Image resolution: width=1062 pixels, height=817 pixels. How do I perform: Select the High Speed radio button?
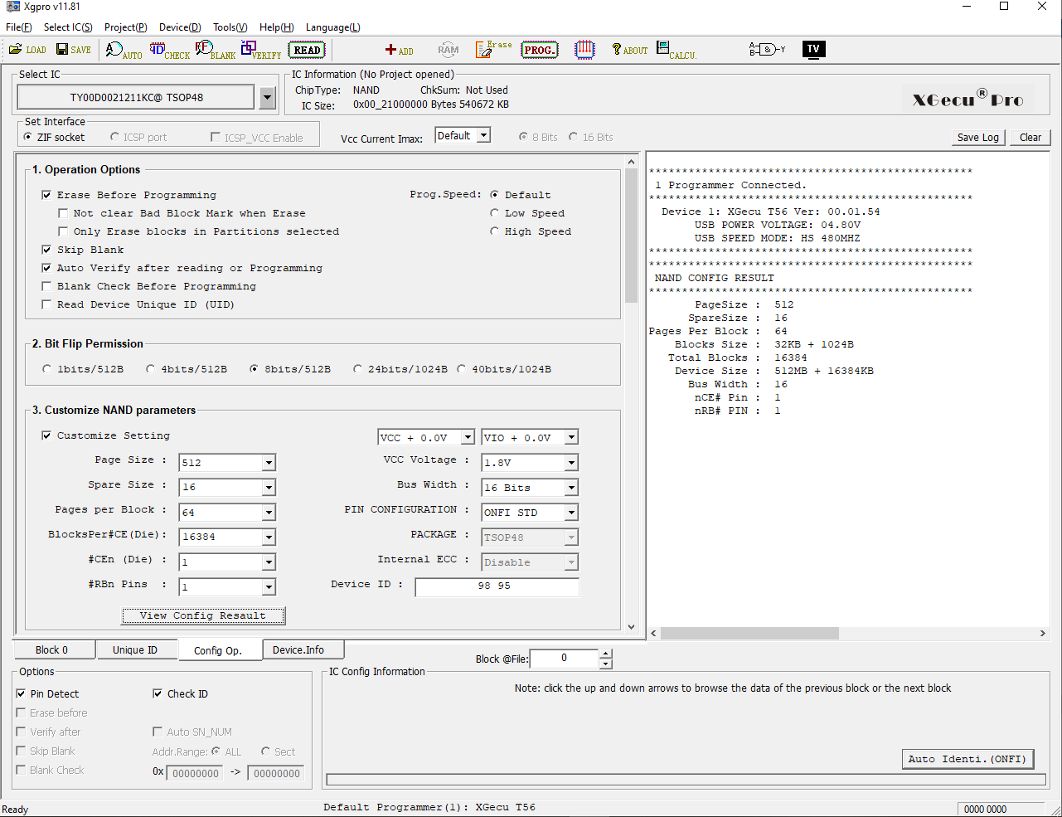pyautogui.click(x=495, y=231)
